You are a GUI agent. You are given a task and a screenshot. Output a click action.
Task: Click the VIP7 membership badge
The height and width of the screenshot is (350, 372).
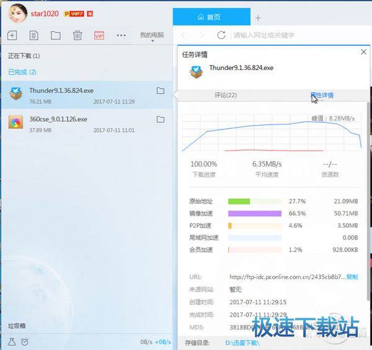[x=77, y=14]
